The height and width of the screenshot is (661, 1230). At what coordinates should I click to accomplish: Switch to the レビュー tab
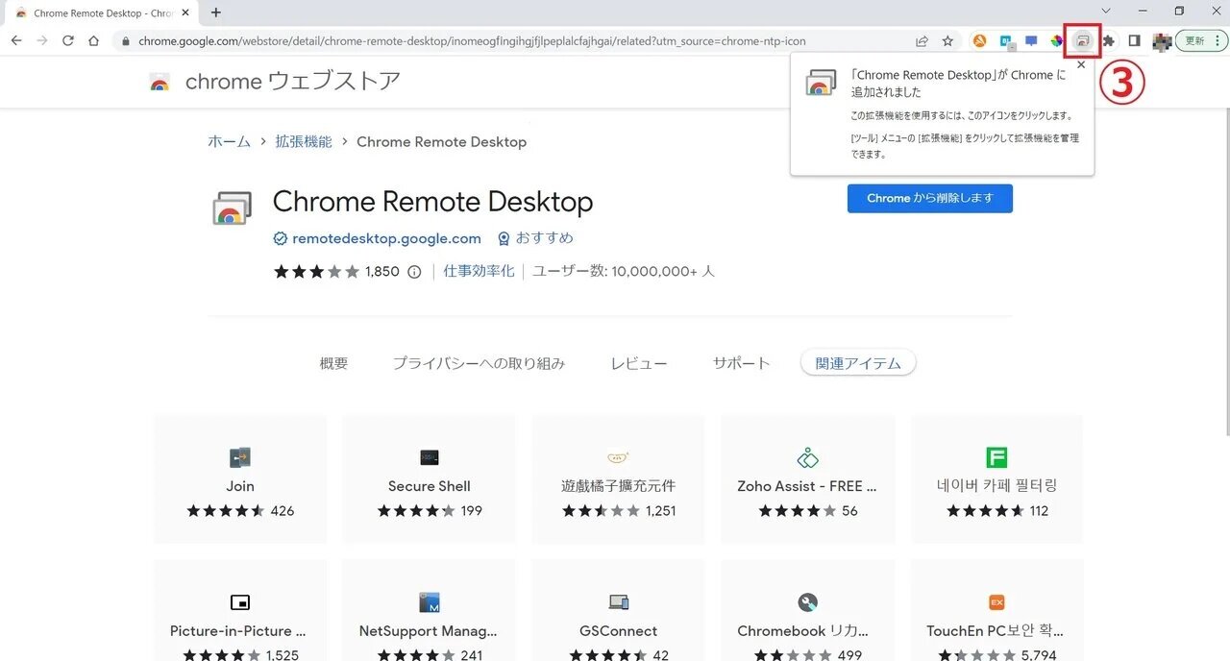coord(639,363)
